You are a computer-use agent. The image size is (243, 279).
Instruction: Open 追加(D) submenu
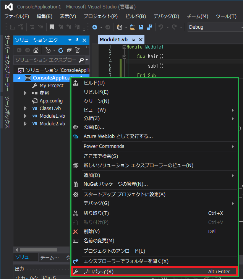[x=155, y=175]
